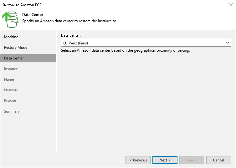
Task: Expand the data center list using its chevron arrow
Action: (228, 43)
